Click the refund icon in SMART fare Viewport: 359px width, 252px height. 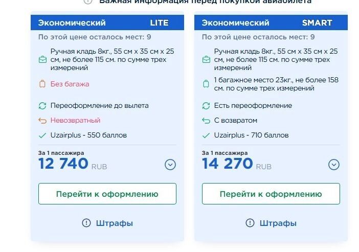tap(206, 121)
